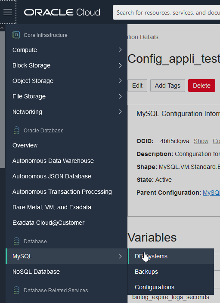Select the State: Active text

154,180
